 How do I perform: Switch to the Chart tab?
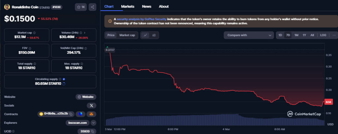pyautogui.click(x=109, y=7)
